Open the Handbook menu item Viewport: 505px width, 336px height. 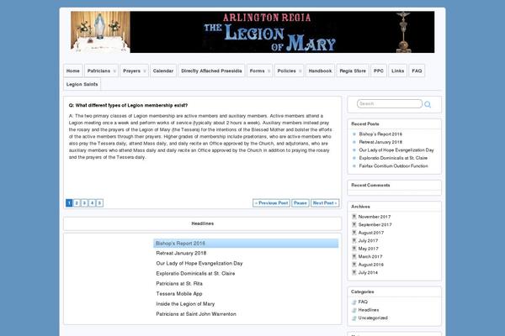pos(320,71)
